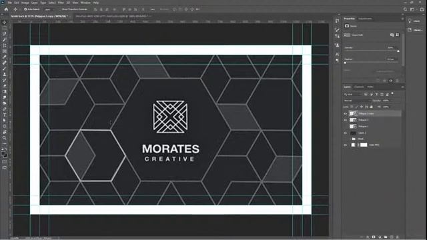Select the Clone Stamp tool

pos(5,74)
